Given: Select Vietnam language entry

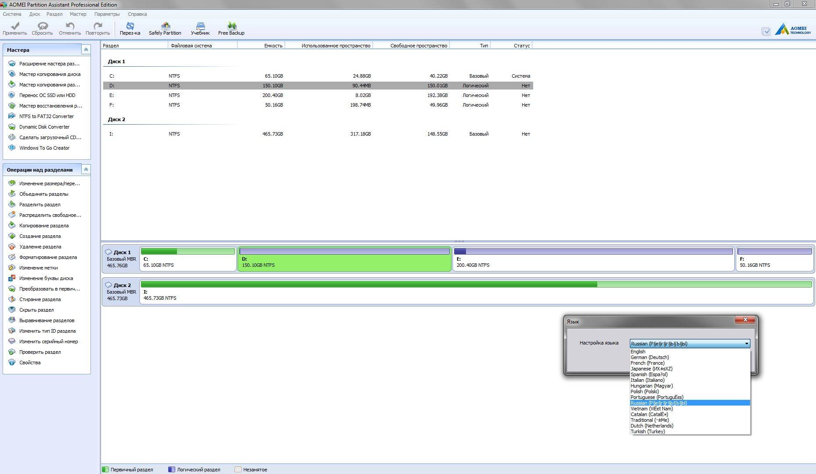Looking at the screenshot, I should coord(690,409).
